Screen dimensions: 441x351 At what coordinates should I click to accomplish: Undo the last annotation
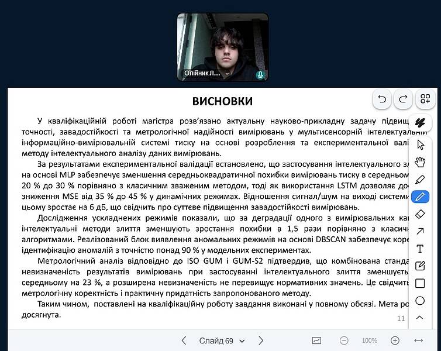[382, 99]
